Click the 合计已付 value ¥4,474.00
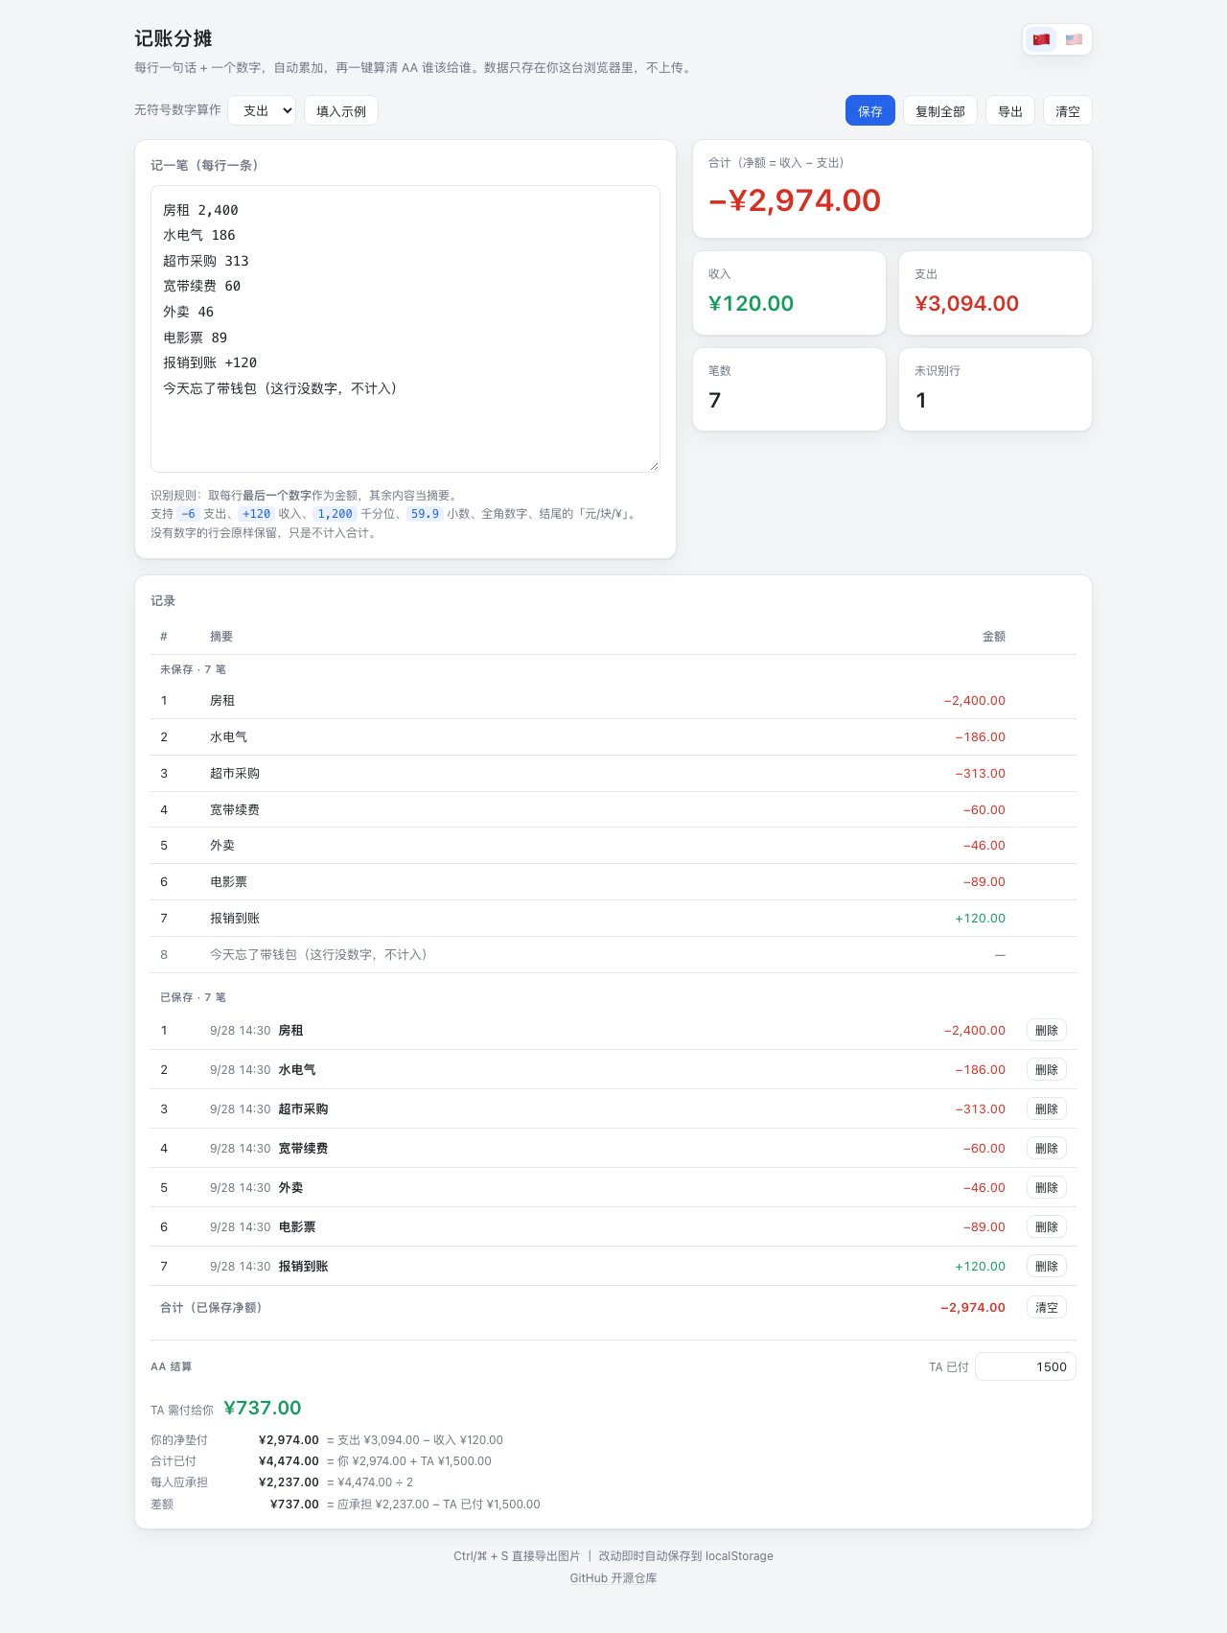This screenshot has height=1633, width=1227. (289, 1461)
